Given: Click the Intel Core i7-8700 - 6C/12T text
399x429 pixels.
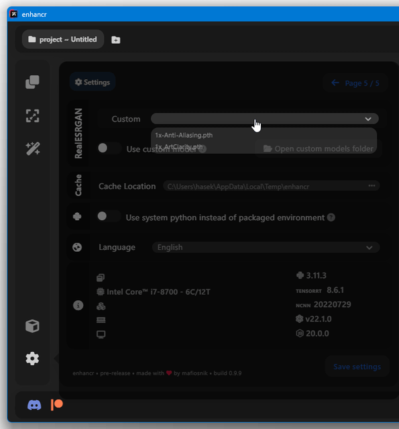Looking at the screenshot, I should click(158, 292).
